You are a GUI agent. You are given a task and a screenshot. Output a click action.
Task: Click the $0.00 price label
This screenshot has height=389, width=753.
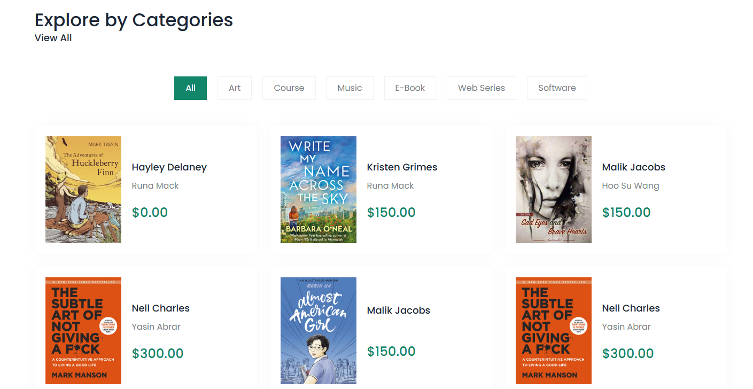tap(150, 213)
